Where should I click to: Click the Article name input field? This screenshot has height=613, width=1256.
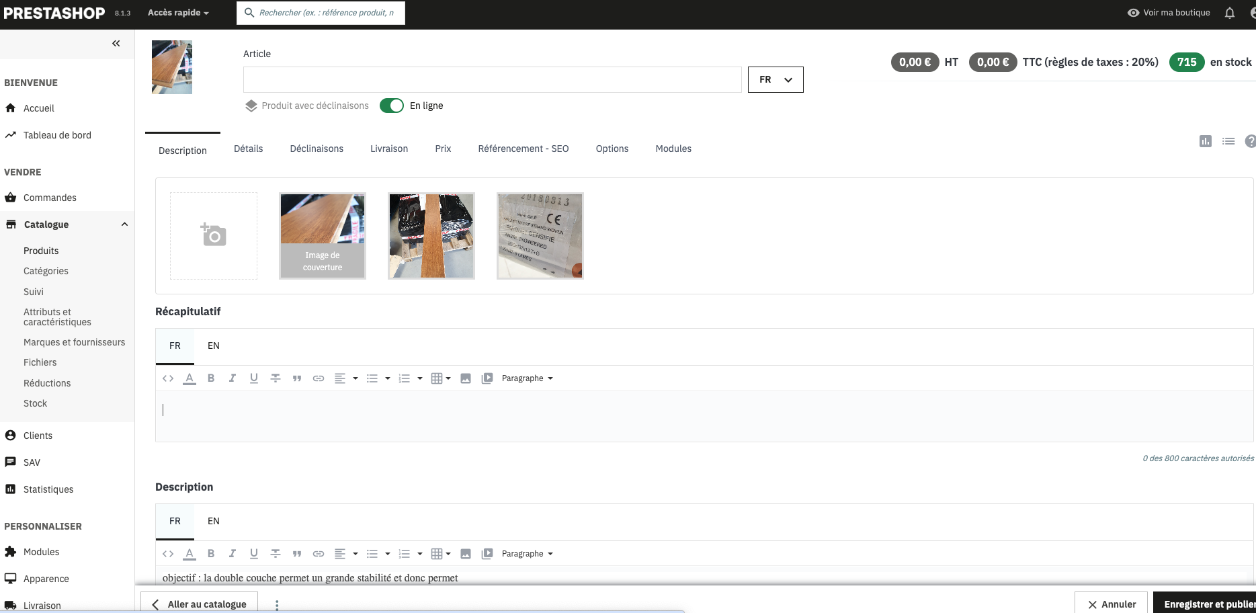tap(493, 79)
